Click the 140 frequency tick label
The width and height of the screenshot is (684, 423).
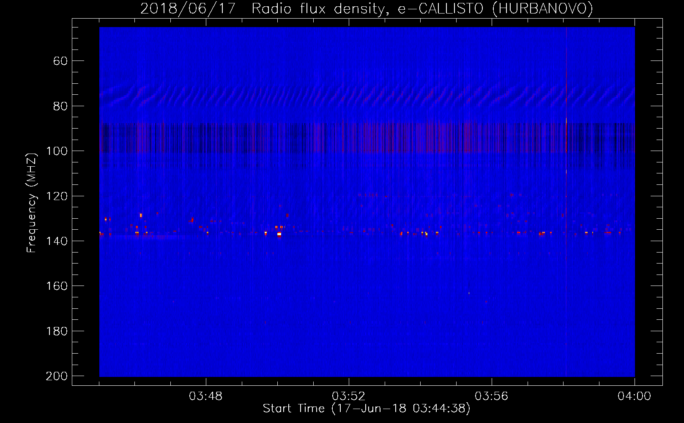point(57,241)
